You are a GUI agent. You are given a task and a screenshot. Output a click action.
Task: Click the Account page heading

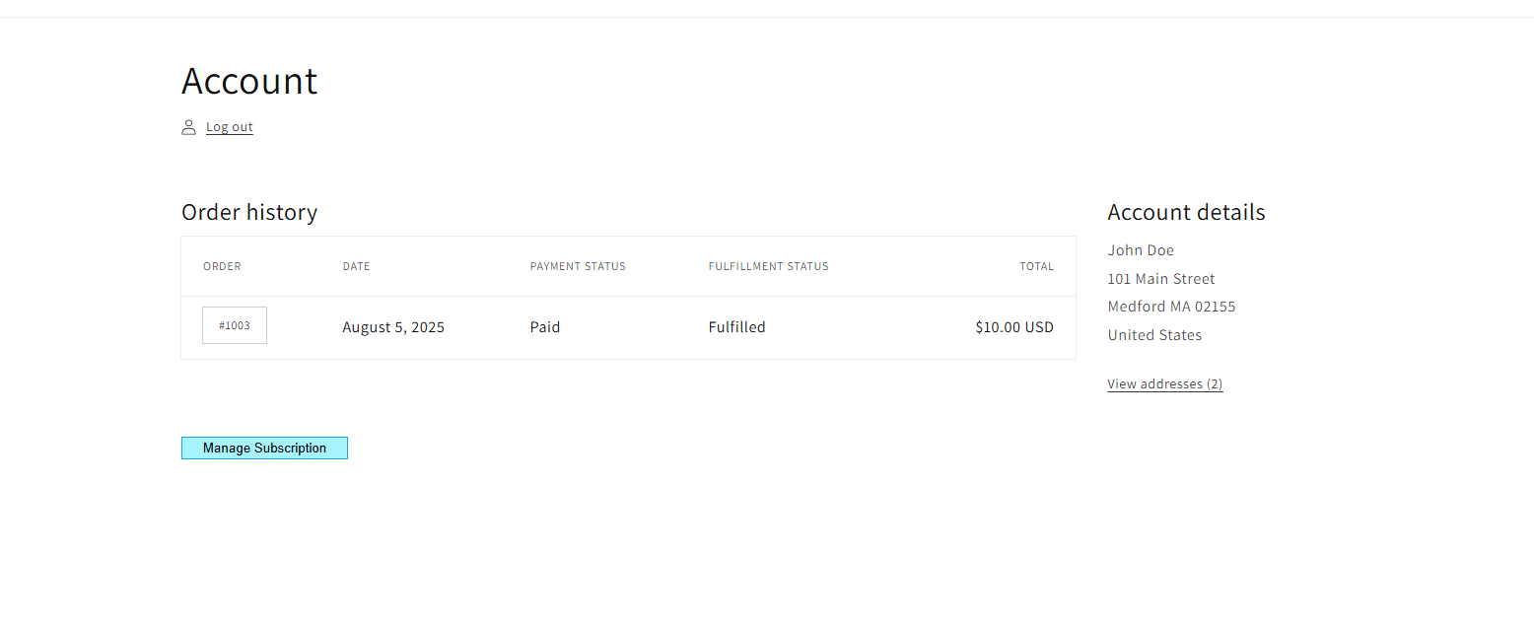249,81
